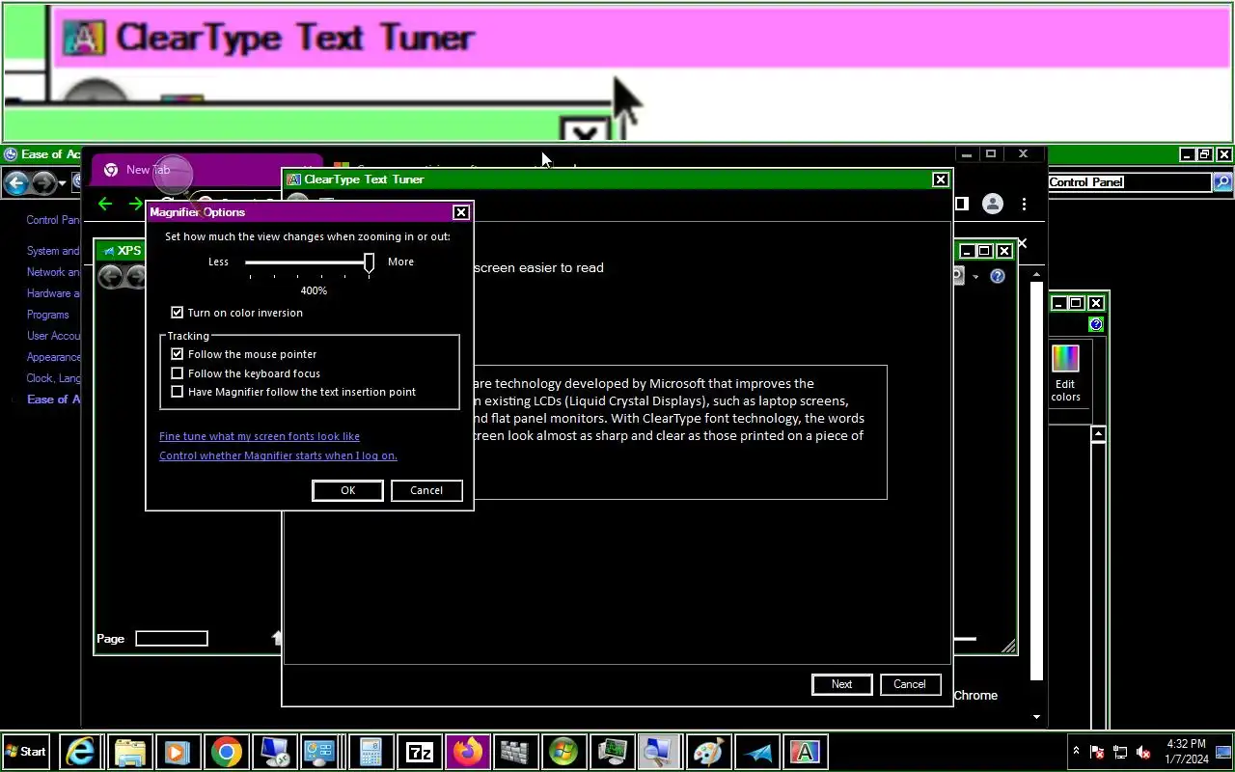Show hidden tray icons arrow
Image resolution: width=1235 pixels, height=772 pixels.
pyautogui.click(x=1077, y=751)
